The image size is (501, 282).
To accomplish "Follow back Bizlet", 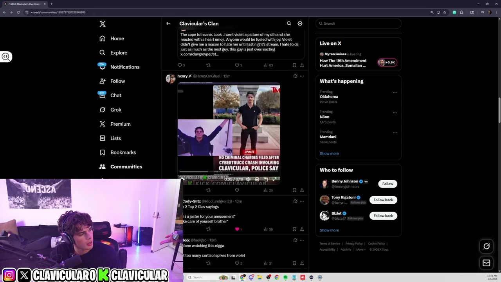I will pyautogui.click(x=383, y=216).
